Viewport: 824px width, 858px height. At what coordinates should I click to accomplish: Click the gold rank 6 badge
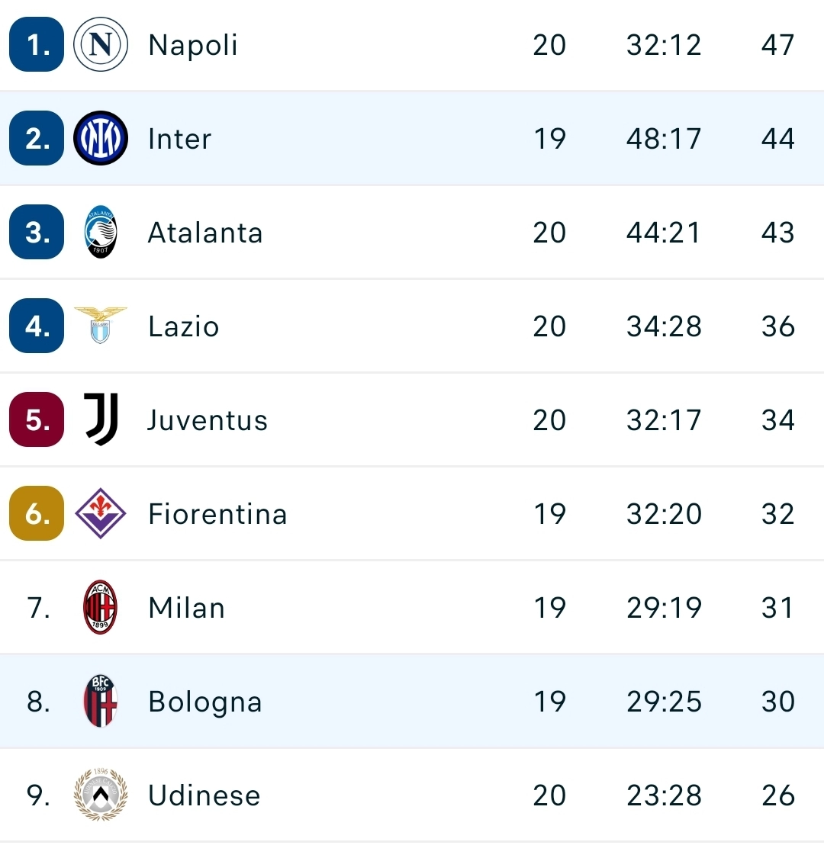pos(37,513)
